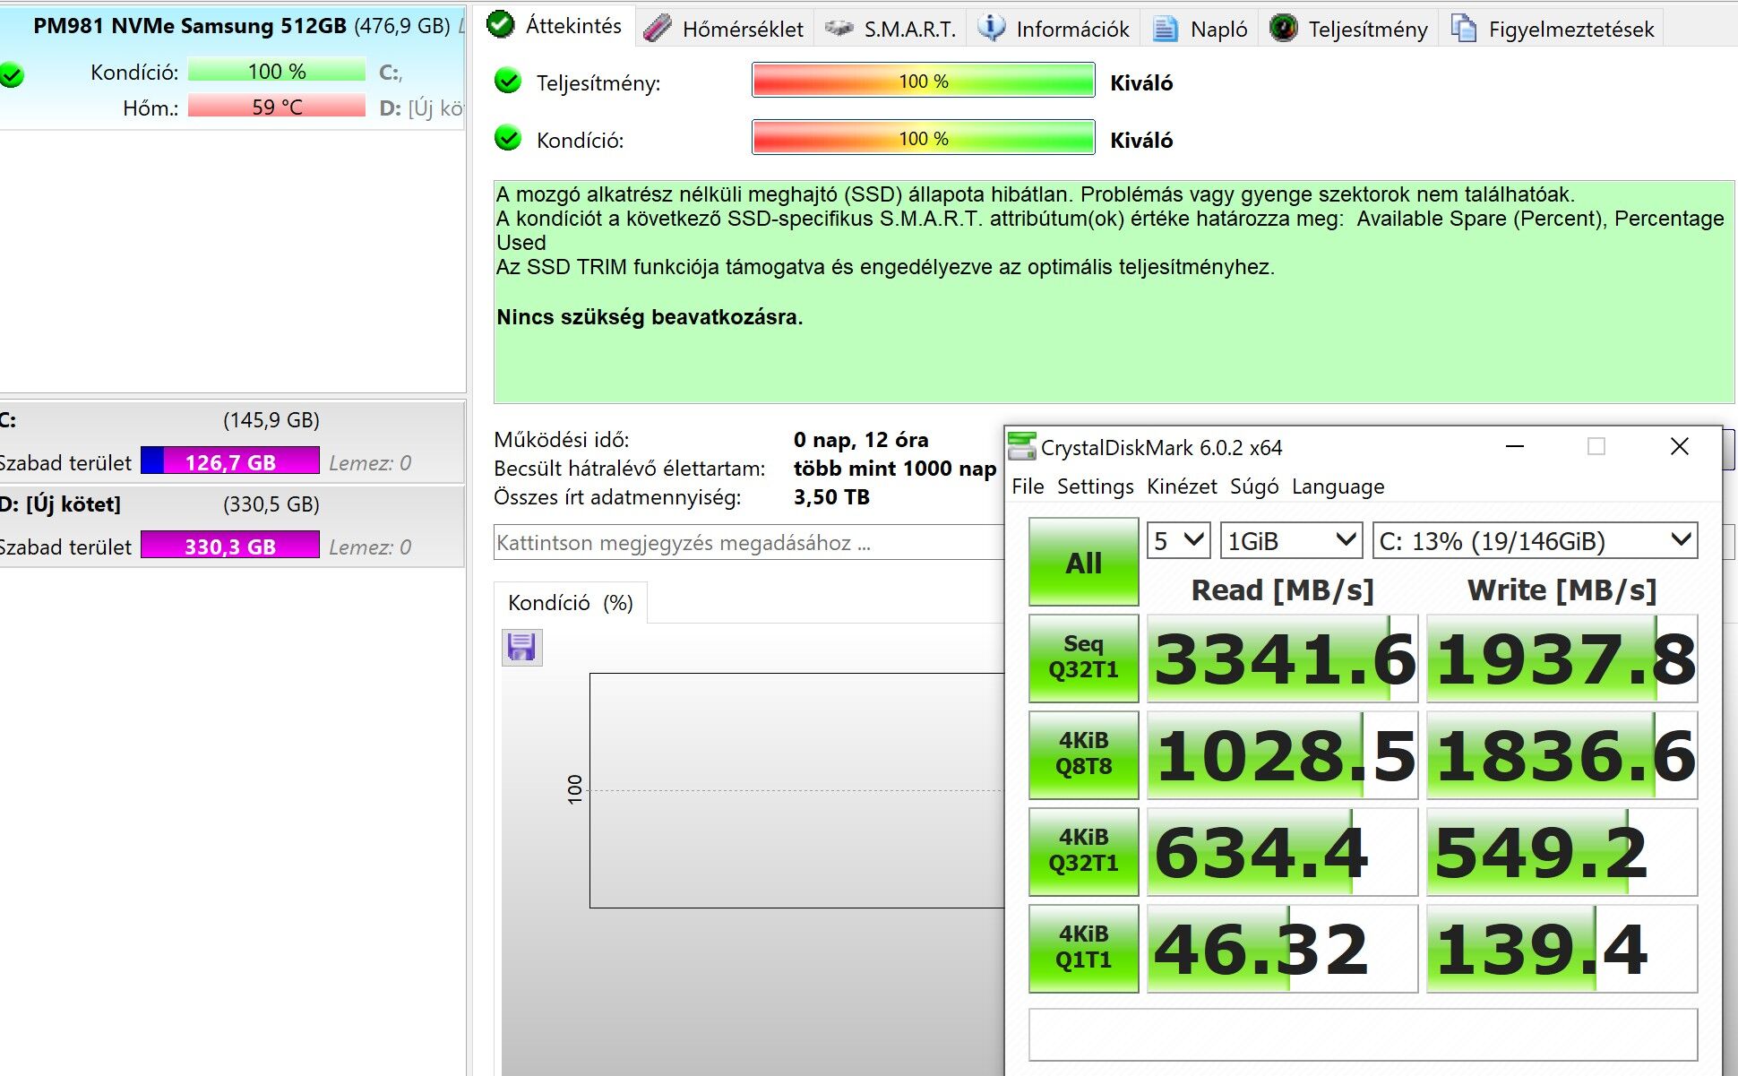Click the 4KiB Q8T8 read result 1028.5
Image resolution: width=1738 pixels, height=1076 pixels.
(x=1282, y=754)
